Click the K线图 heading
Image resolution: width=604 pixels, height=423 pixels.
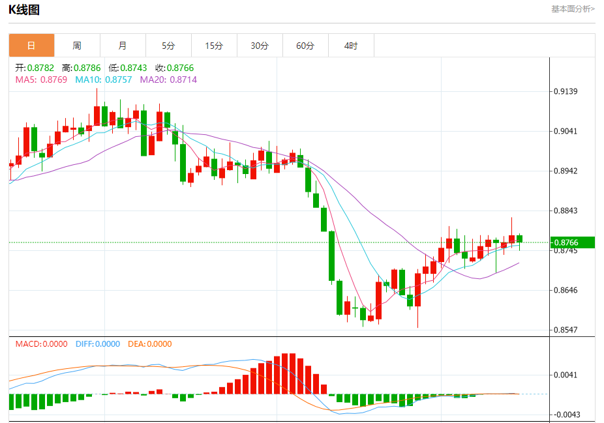click(x=24, y=10)
